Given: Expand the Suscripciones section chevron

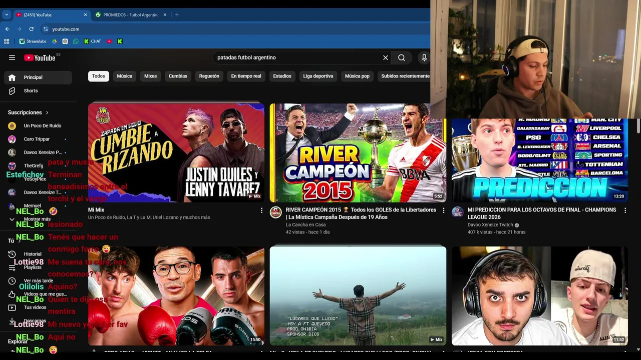Looking at the screenshot, I should 47,112.
